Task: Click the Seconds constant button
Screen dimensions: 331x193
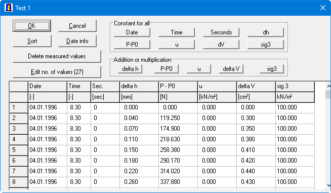Action: [x=221, y=32]
